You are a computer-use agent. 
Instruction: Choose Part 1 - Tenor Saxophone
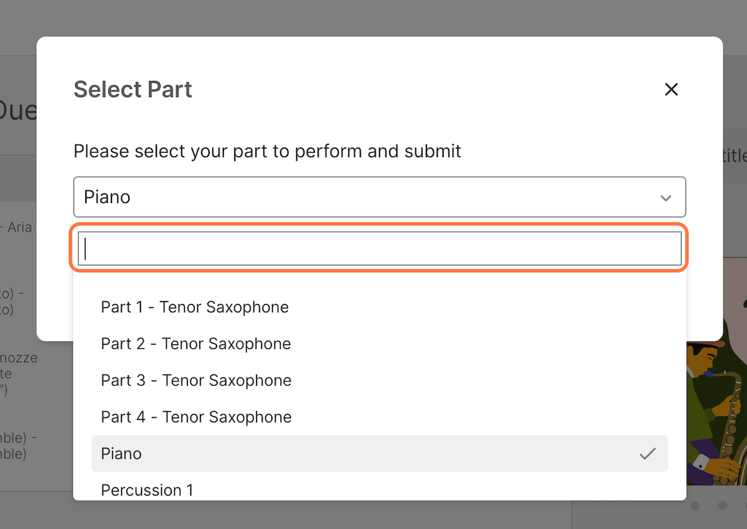click(380, 307)
